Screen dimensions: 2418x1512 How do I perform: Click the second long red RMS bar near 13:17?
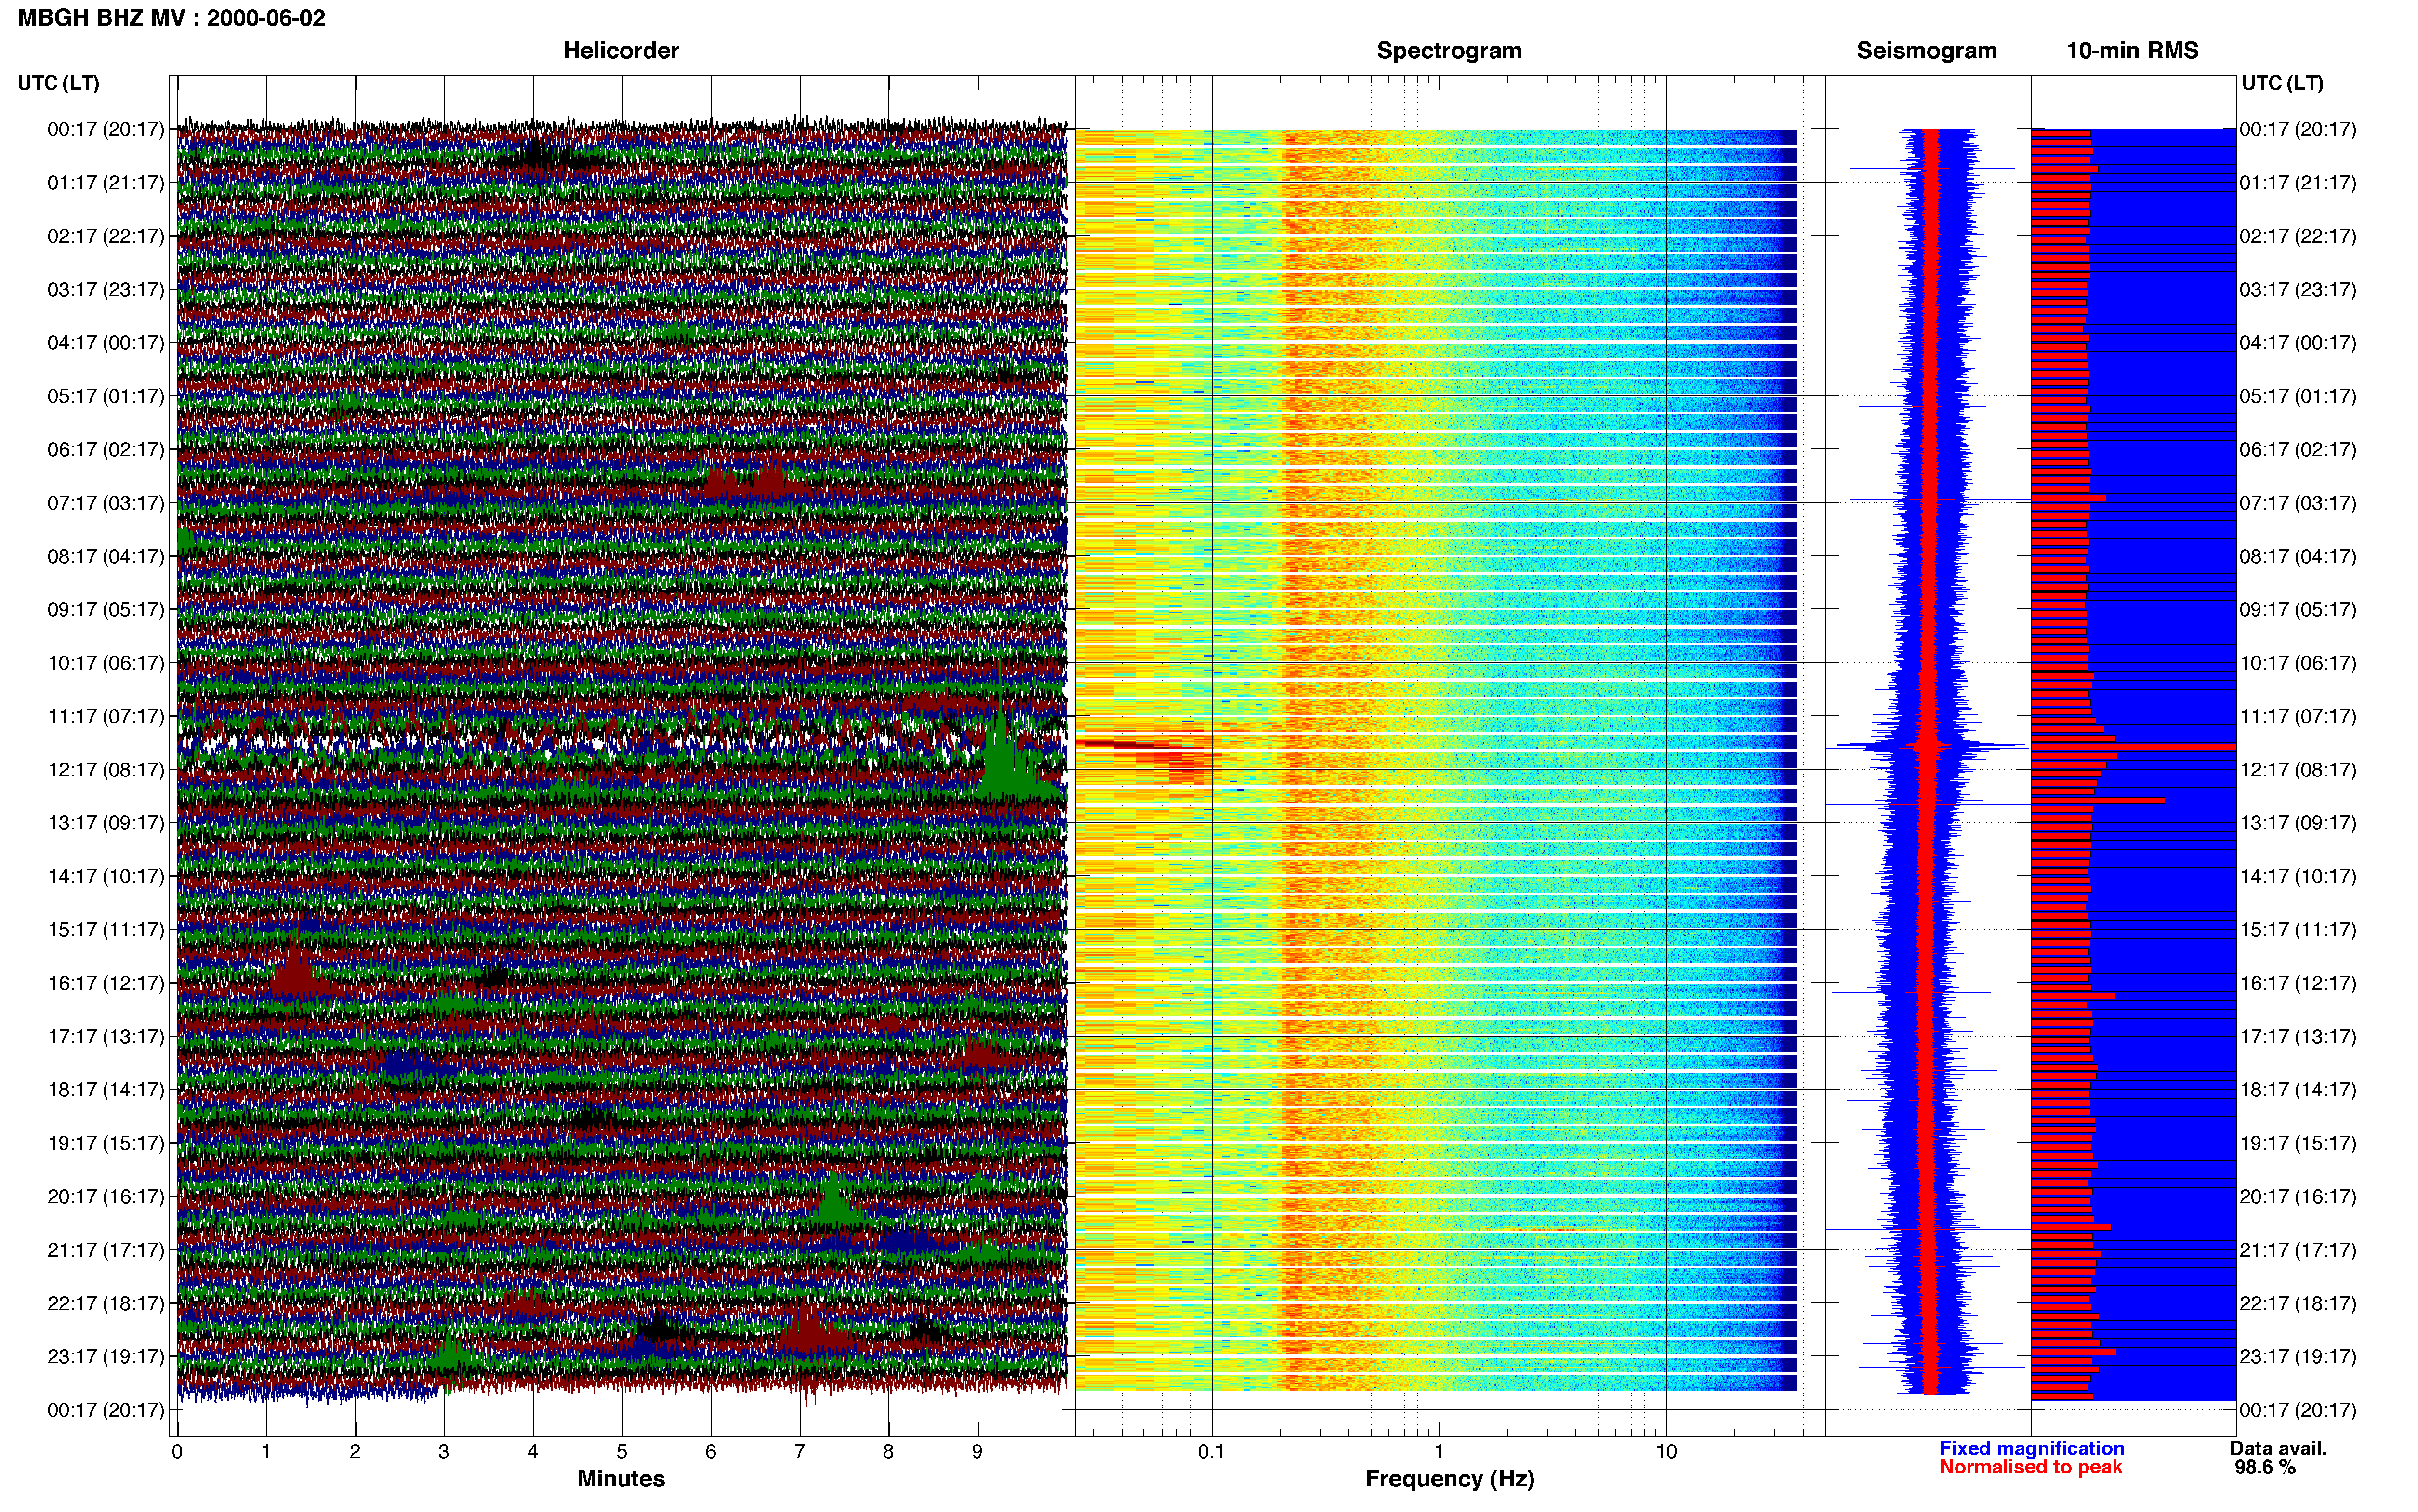(x=2097, y=800)
